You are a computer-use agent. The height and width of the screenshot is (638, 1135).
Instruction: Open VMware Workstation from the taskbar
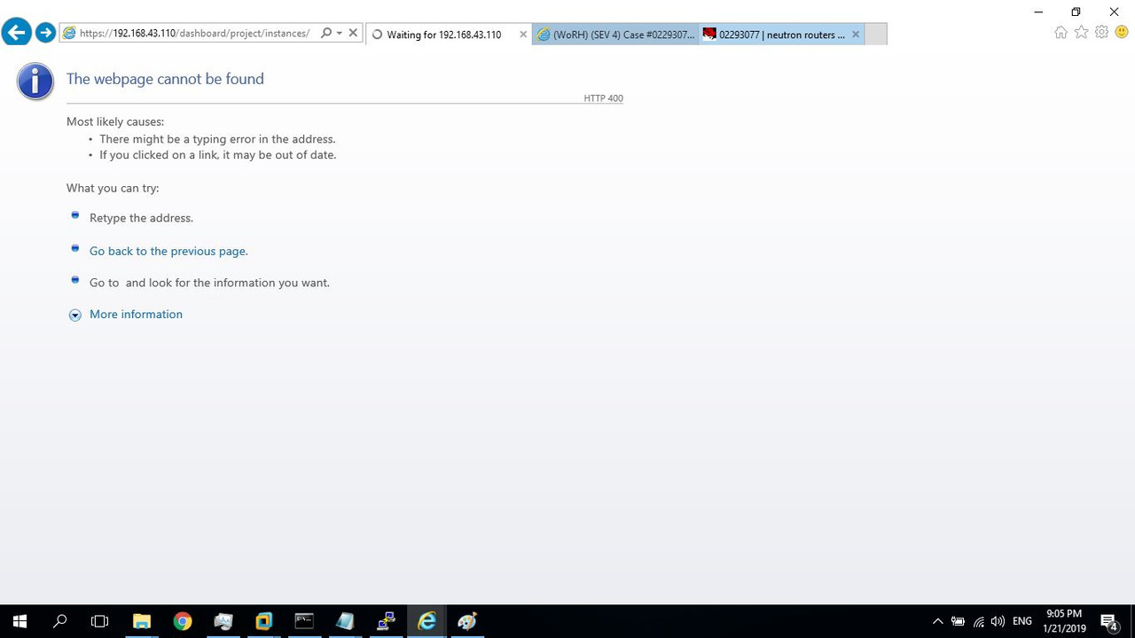(x=263, y=621)
